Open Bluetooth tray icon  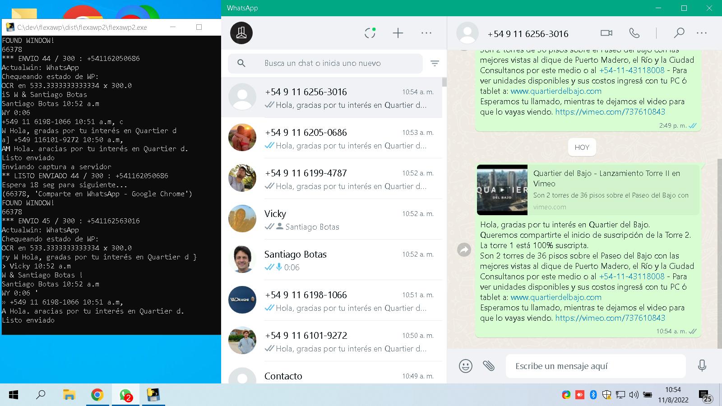[x=593, y=395]
